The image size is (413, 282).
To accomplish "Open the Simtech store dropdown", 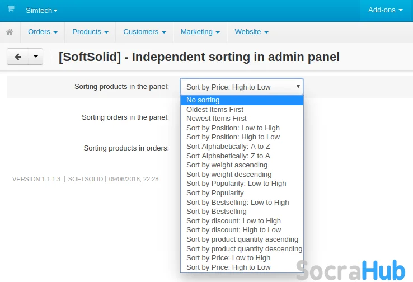I will point(41,10).
